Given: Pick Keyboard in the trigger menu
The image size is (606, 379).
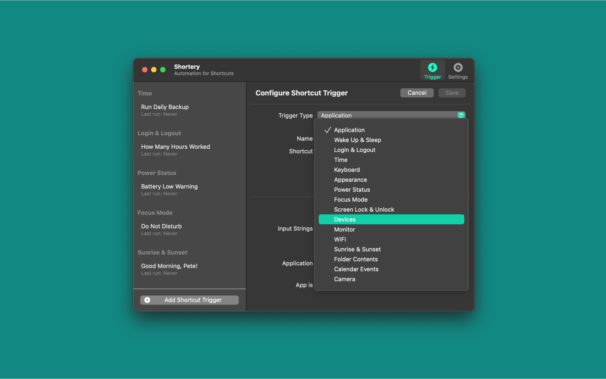Looking at the screenshot, I should pyautogui.click(x=347, y=170).
